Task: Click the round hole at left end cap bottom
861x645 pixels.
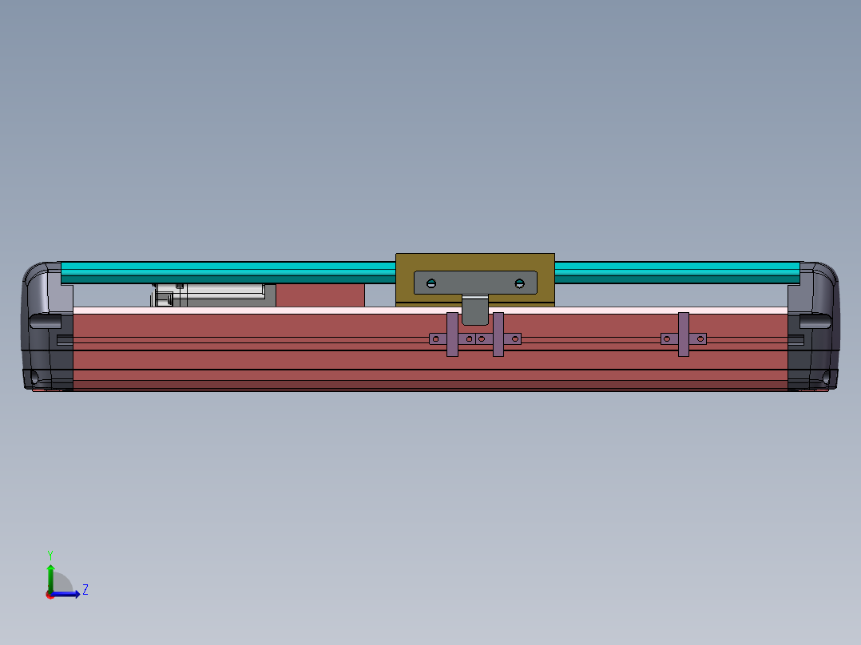Action: tap(34, 377)
